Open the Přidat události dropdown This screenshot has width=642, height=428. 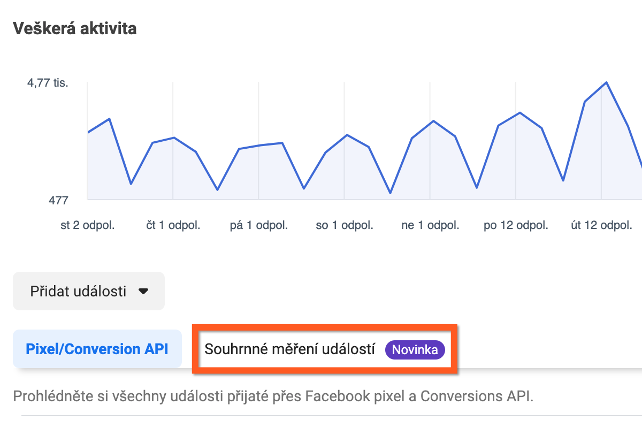tap(89, 292)
